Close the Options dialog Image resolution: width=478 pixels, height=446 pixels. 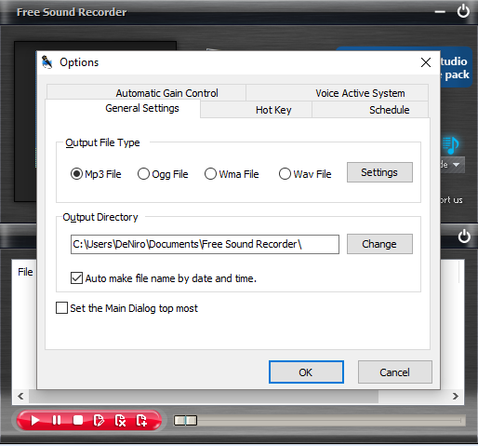tap(426, 62)
